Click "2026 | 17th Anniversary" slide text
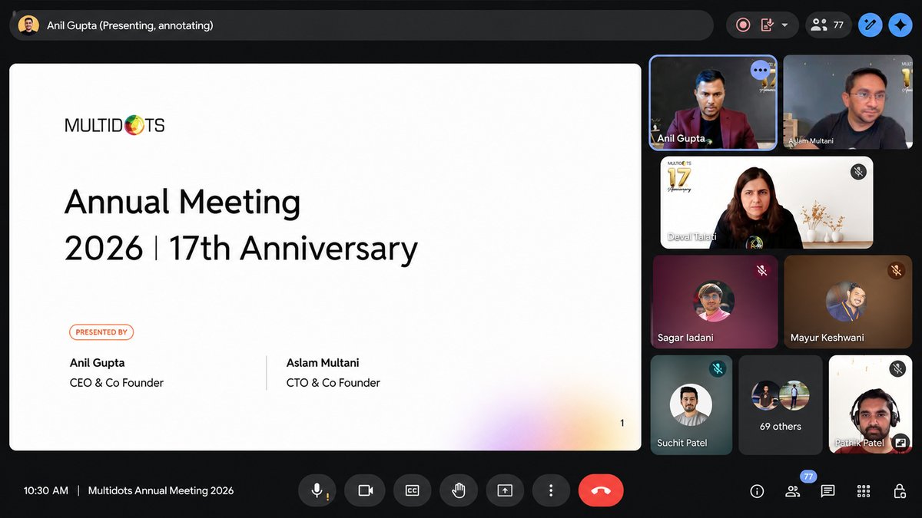This screenshot has width=922, height=518. coord(241,249)
